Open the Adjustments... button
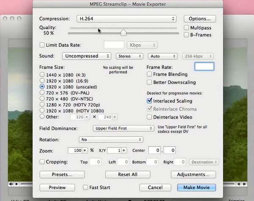The image size is (254, 201). click(193, 174)
